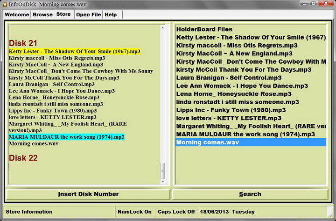
Task: Click cyan-highlighted MARIA MULDAUR the work song line
Action: click(x=66, y=137)
